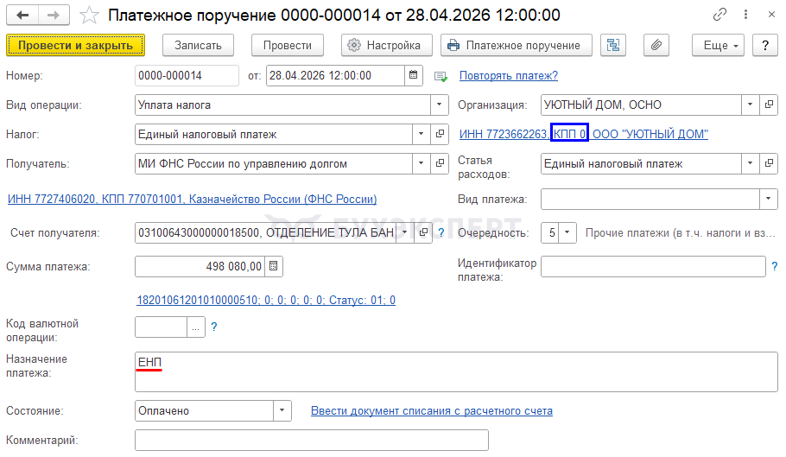The image size is (786, 457).
Task: Open the KBK 18201061201010000510 tax details link
Action: tap(266, 300)
